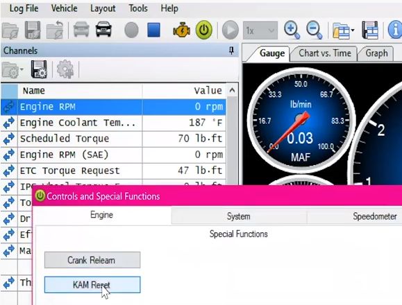
Task: Click the grey connect-to-vehicle car icon
Action: coord(81,29)
